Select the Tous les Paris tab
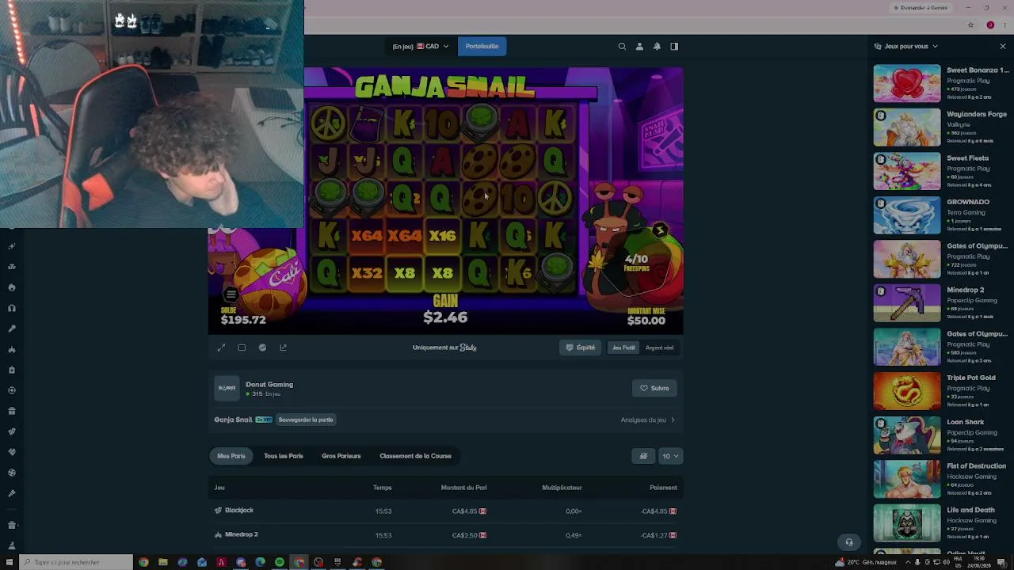The width and height of the screenshot is (1014, 570). [284, 456]
